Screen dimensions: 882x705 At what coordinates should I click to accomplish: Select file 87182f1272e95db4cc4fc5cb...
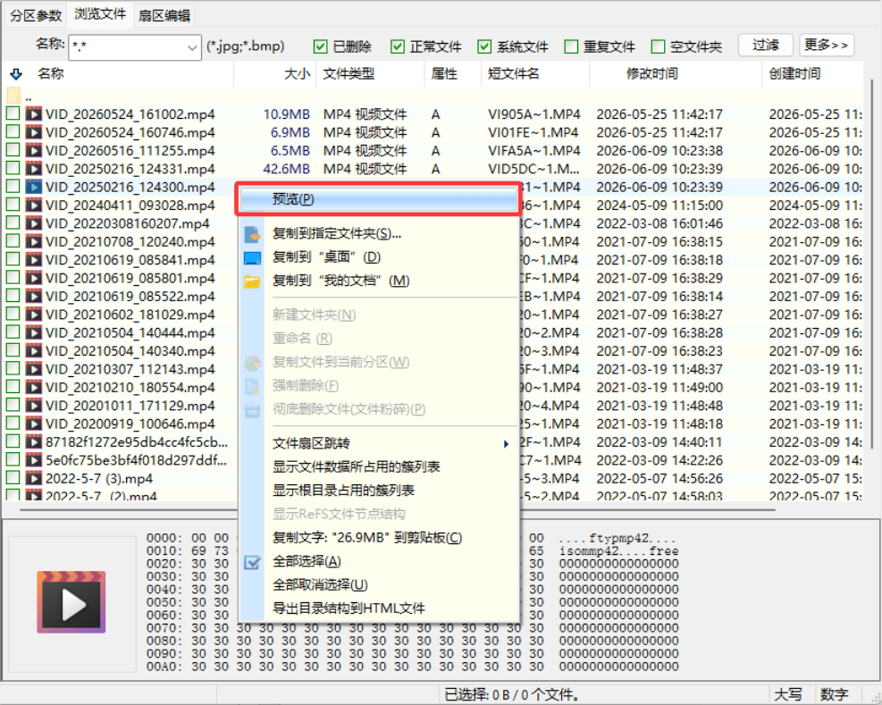(x=137, y=441)
